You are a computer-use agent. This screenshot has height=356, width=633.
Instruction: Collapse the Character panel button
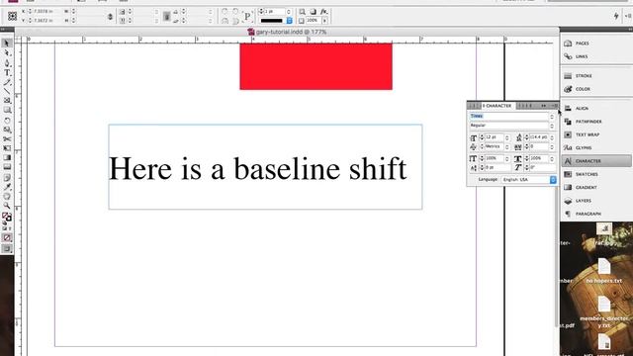pyautogui.click(x=596, y=161)
